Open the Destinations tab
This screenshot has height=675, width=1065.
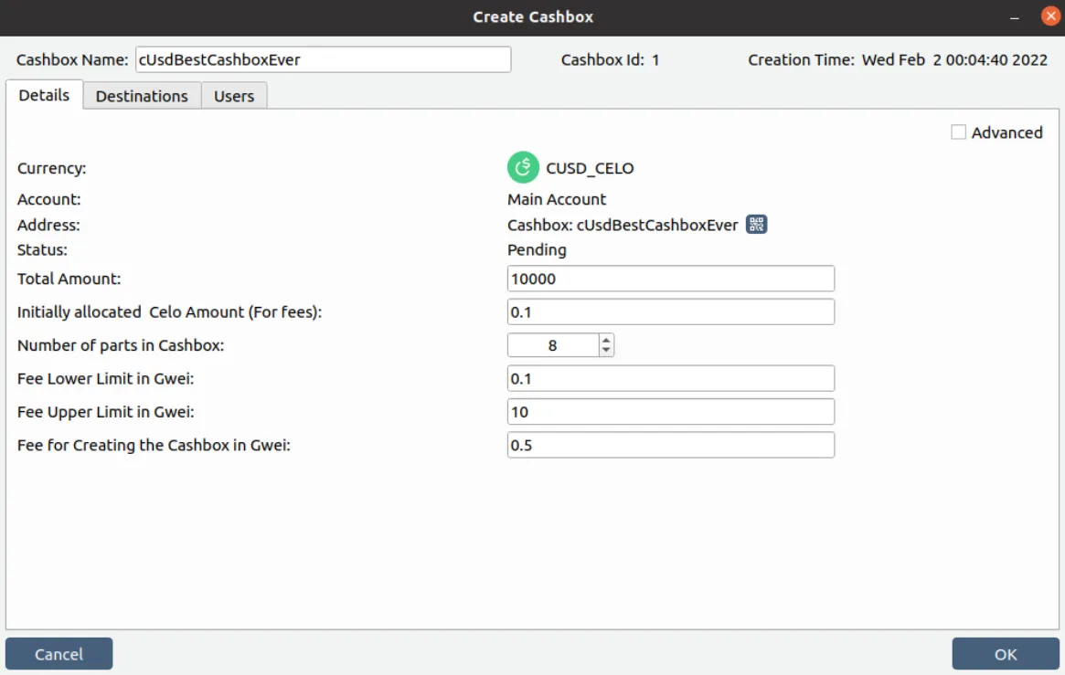coord(142,96)
